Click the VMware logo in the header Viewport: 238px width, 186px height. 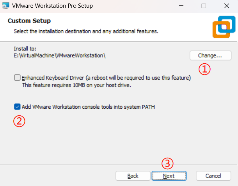coord(224,27)
